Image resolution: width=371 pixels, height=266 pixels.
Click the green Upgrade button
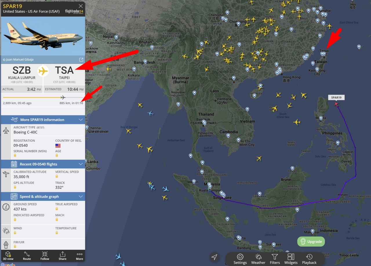tap(311, 241)
